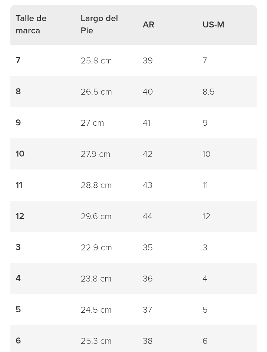267x352 pixels.
Task: Select the 27 cm foot length cell
Action: click(92, 123)
